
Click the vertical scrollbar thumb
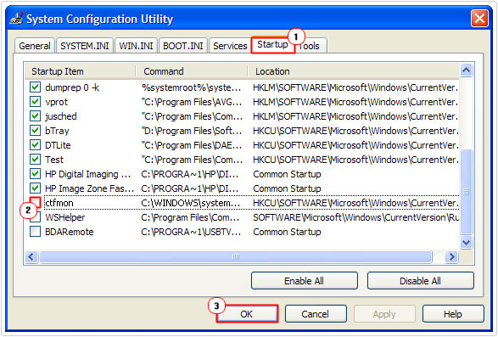tap(466, 192)
